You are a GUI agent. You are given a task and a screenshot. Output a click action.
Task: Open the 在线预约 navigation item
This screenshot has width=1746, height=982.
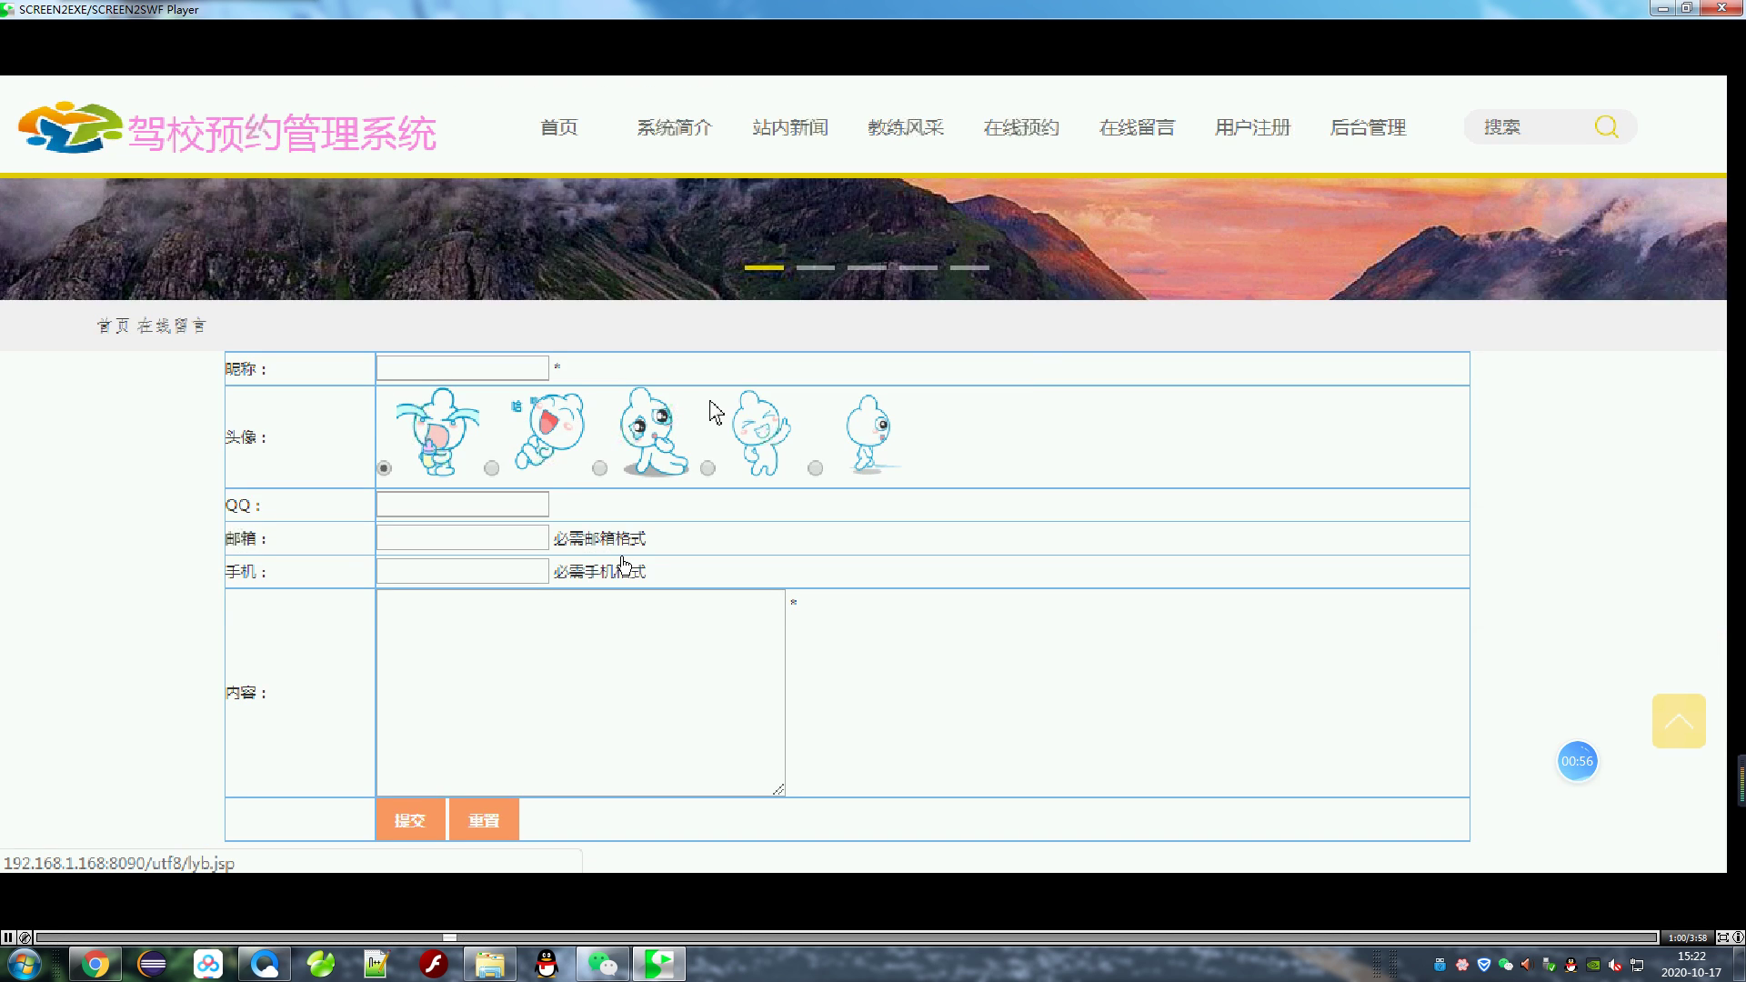point(1020,127)
